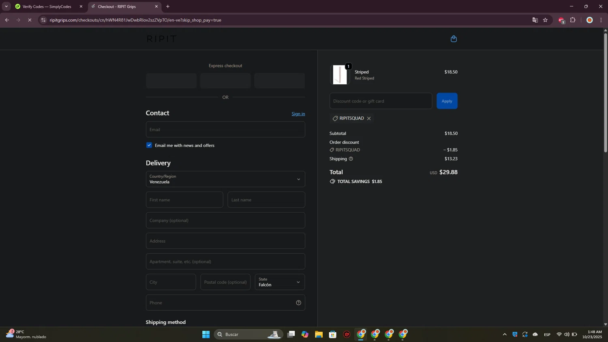Open Google Translate page icon
The image size is (608, 342).
pyautogui.click(x=535, y=20)
